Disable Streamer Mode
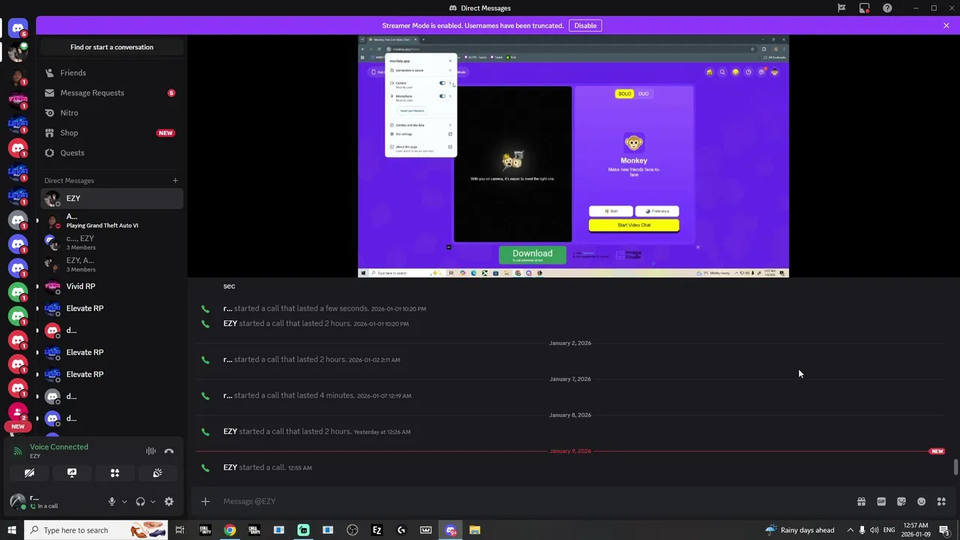 [x=585, y=25]
